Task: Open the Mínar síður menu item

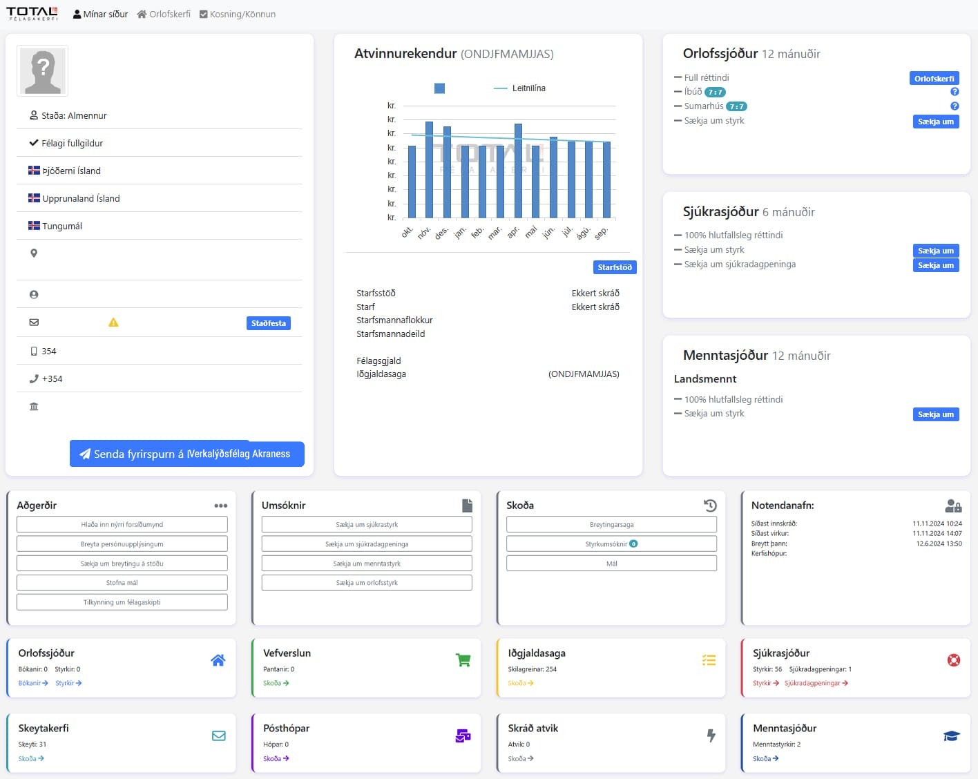Action: click(x=101, y=14)
